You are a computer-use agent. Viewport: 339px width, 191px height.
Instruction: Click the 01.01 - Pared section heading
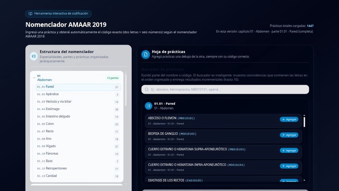(165, 104)
